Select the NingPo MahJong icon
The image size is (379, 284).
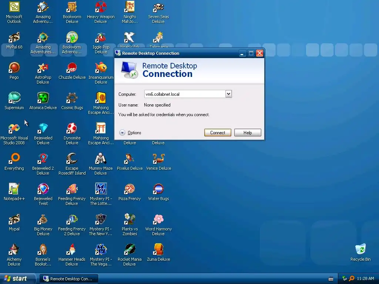[x=130, y=13]
